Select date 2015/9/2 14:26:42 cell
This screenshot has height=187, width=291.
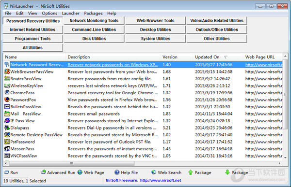[212, 79]
